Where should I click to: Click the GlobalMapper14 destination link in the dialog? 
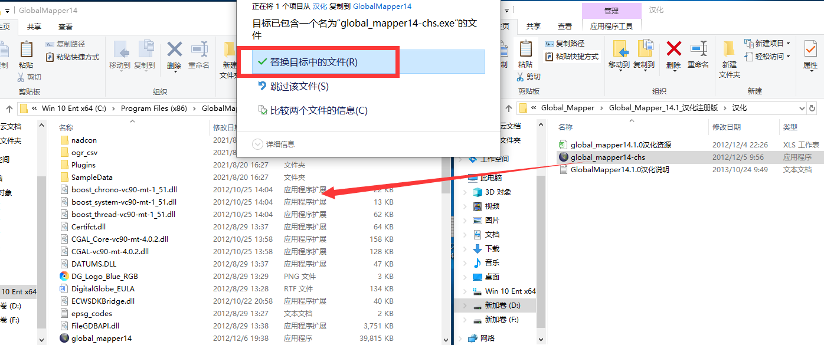click(x=382, y=6)
